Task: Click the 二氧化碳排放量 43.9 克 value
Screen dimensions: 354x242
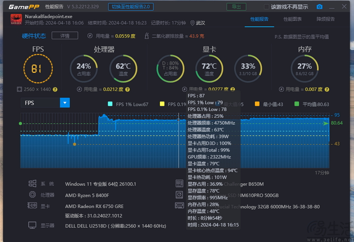Action: pyautogui.click(x=197, y=36)
